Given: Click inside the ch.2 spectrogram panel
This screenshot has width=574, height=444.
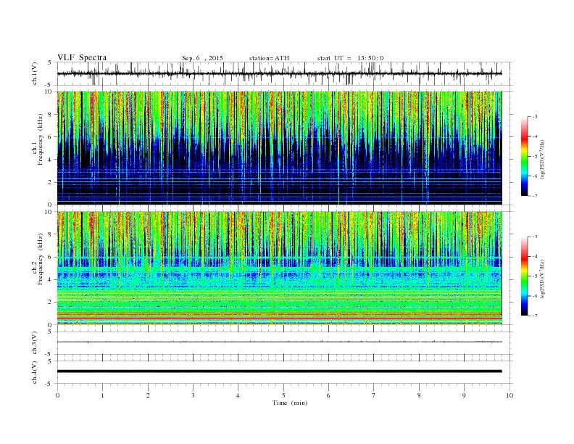Looking at the screenshot, I should point(279,268).
